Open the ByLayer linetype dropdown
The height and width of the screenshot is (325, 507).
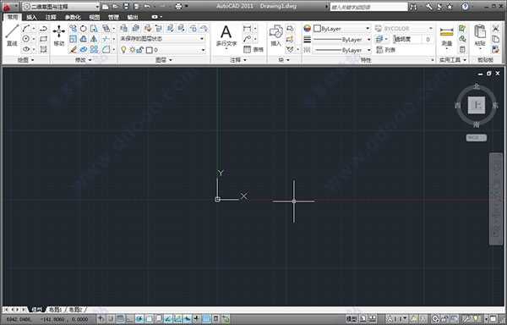341,50
